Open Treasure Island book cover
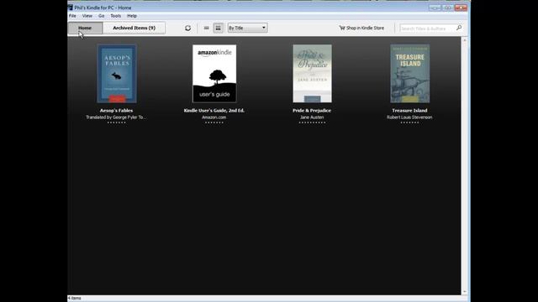This screenshot has height=302, width=538. pyautogui.click(x=409, y=73)
